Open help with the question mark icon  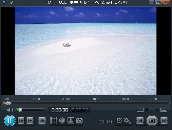coord(4,3)
